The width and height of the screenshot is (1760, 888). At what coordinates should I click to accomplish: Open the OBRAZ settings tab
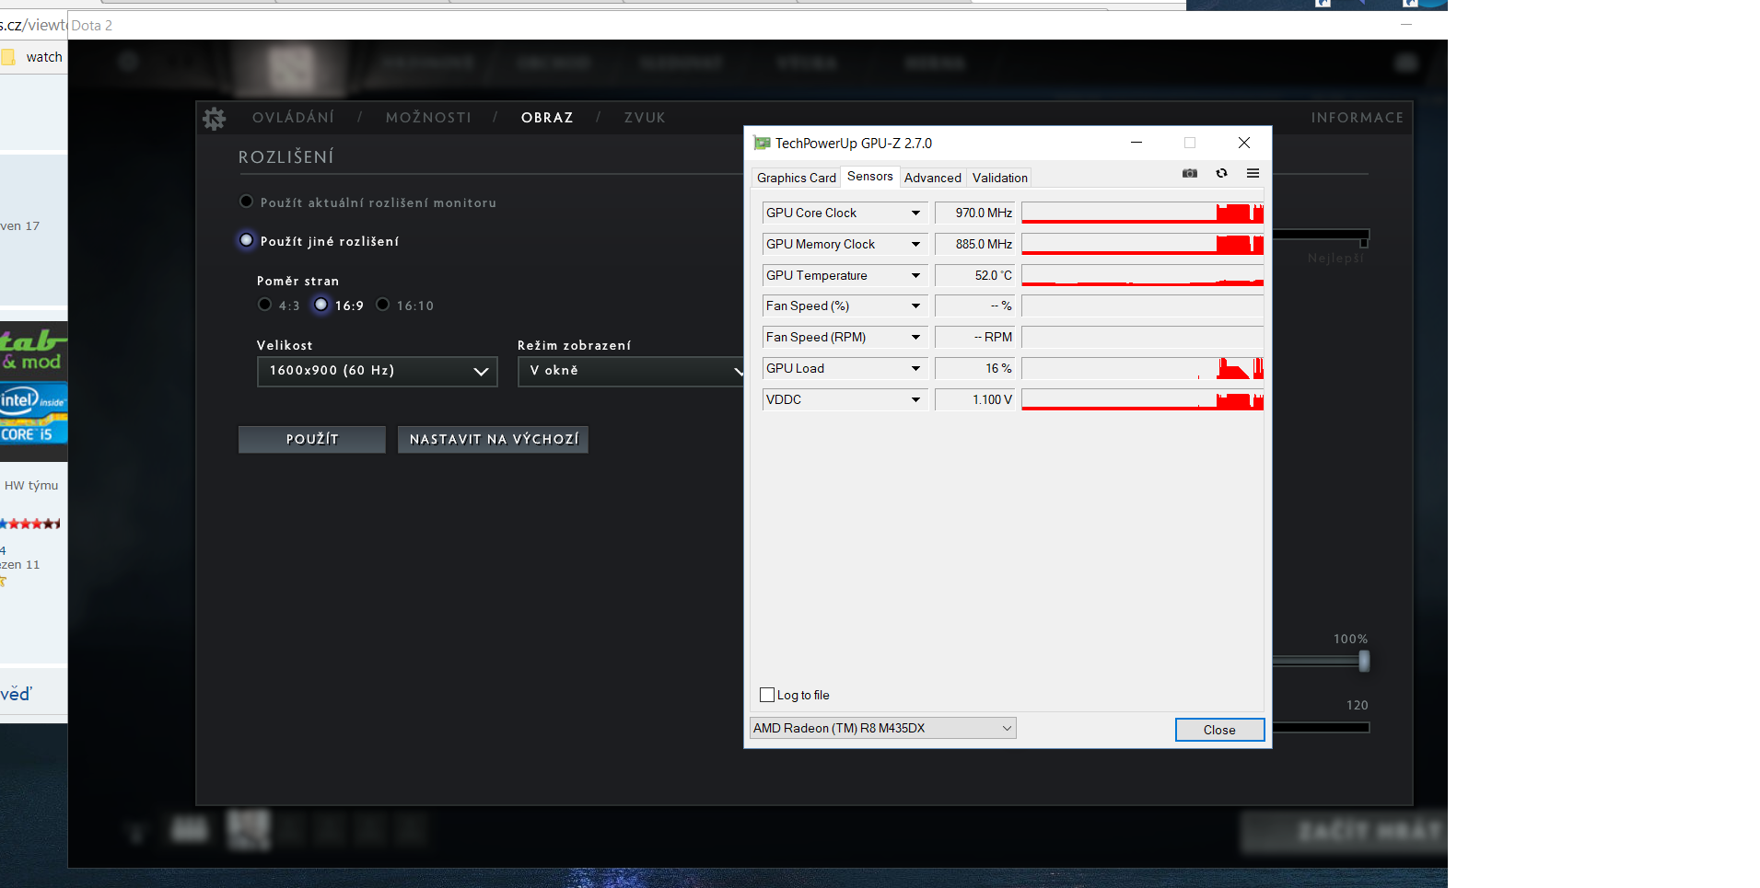coord(547,118)
